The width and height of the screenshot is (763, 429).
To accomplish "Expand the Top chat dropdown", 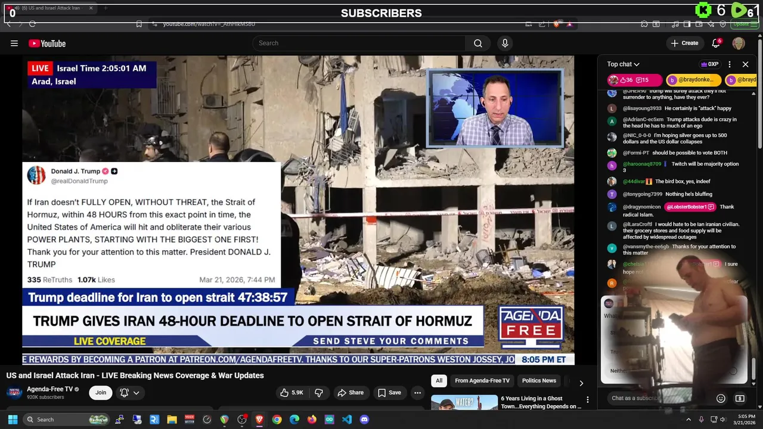I will [x=624, y=64].
